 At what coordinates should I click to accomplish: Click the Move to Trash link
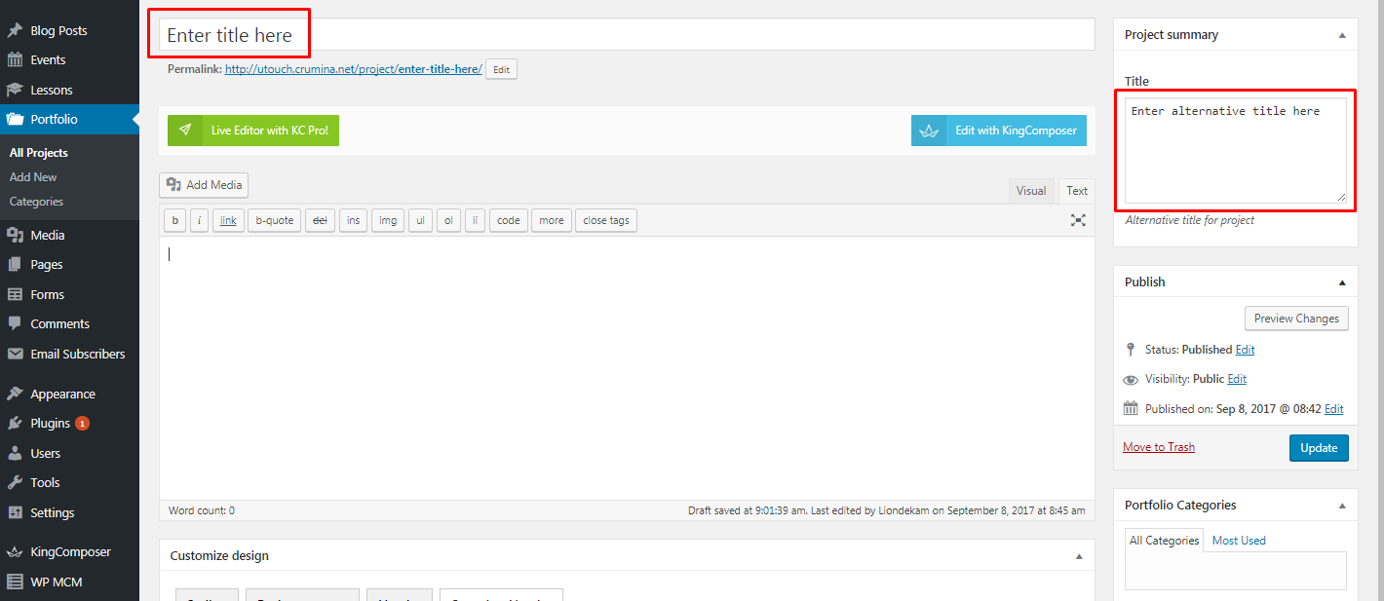click(x=1158, y=447)
